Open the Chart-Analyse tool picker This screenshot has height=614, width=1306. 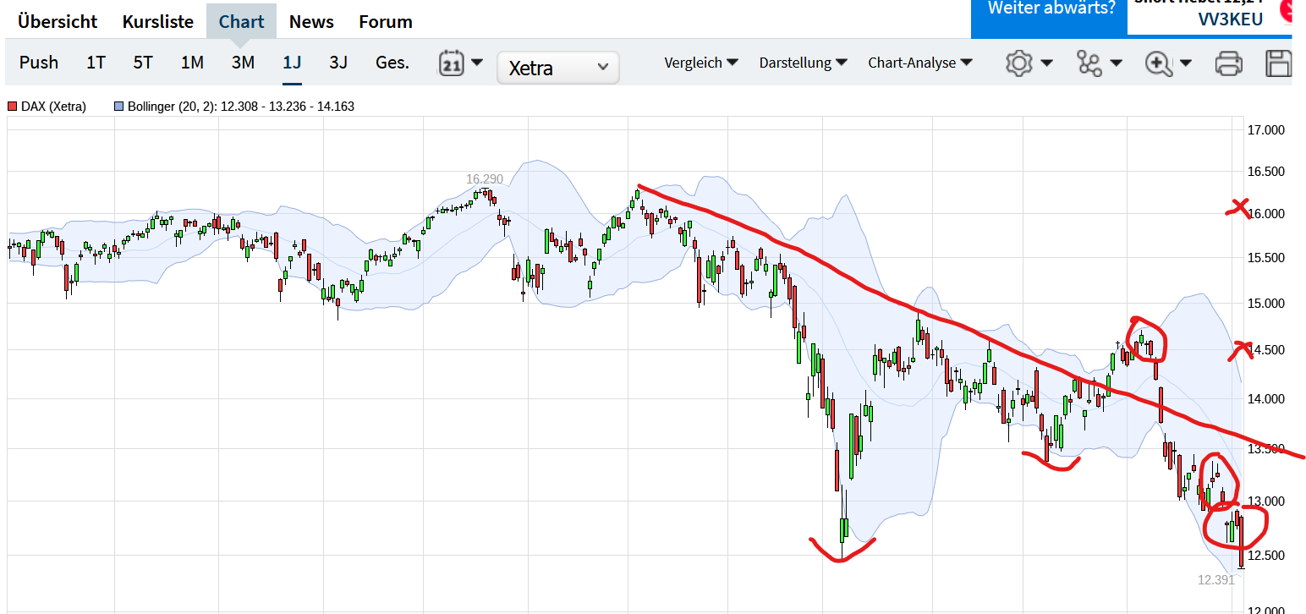(x=920, y=63)
